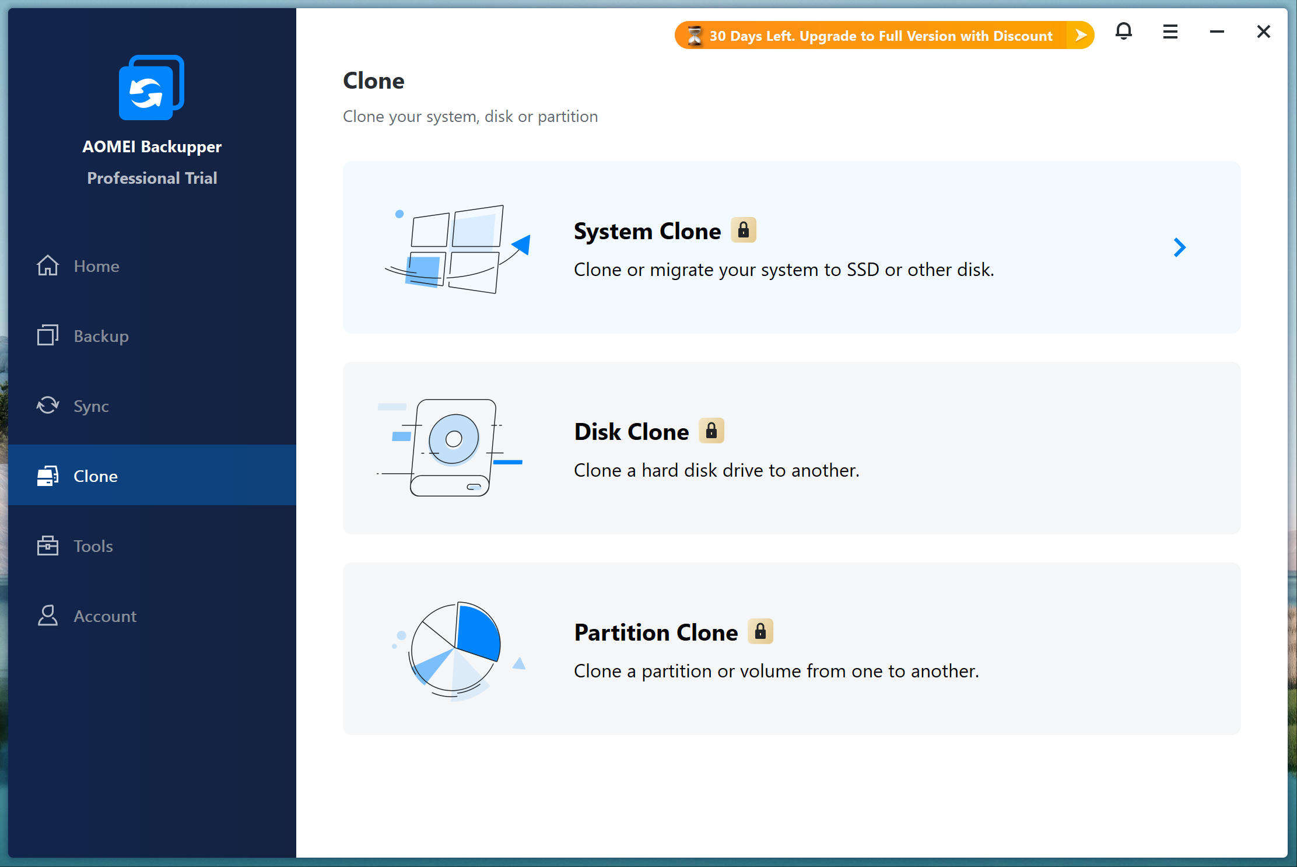
Task: Click the lock icon beside Disk Clone
Action: coord(711,431)
